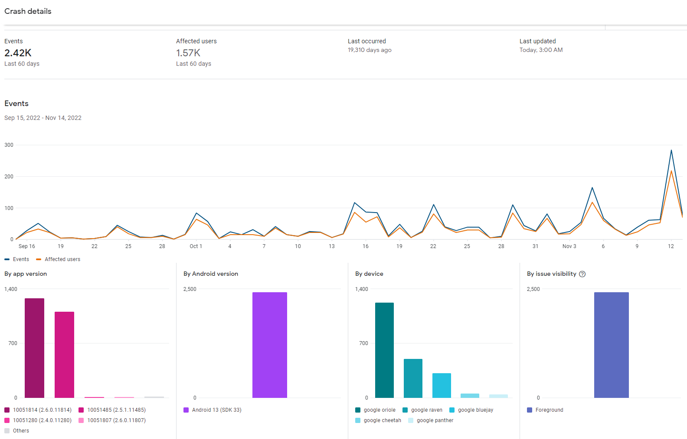Click the google raven legend entry
This screenshot has height=439, width=687.
423,410
